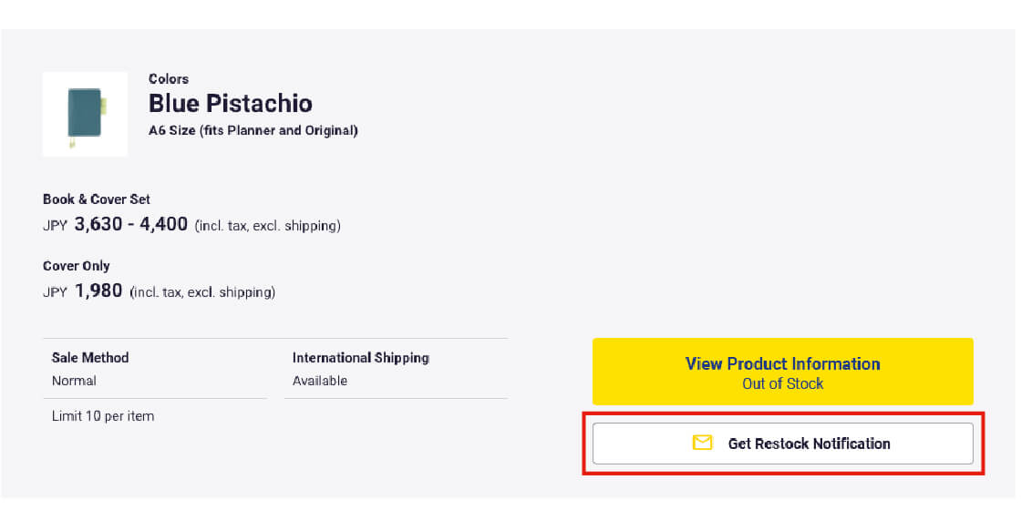The width and height of the screenshot is (1021, 510).
Task: Click the tax note beside cover price
Action: coord(202,292)
